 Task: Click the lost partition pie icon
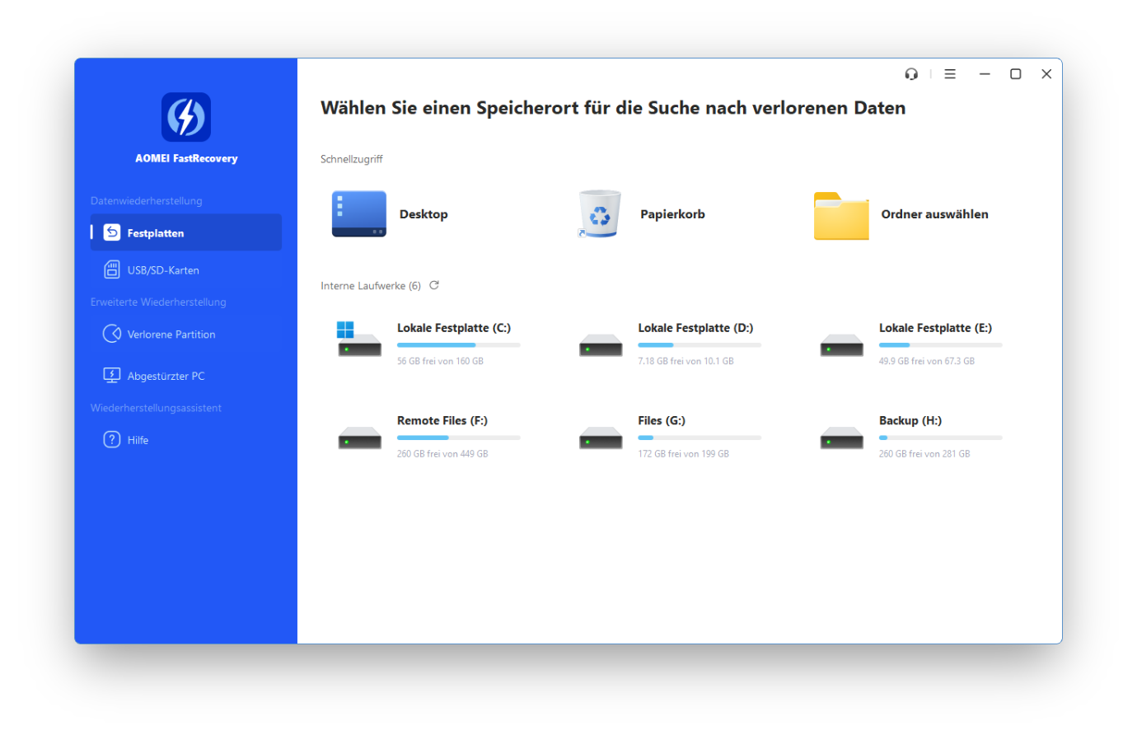(112, 334)
